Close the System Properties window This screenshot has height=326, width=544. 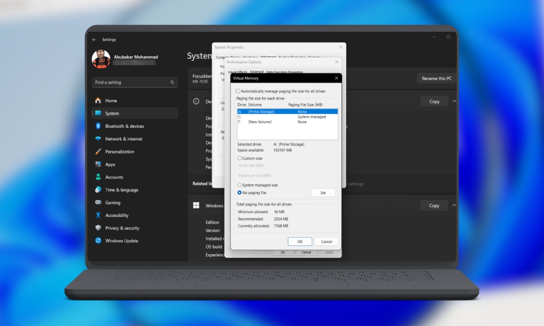click(341, 47)
